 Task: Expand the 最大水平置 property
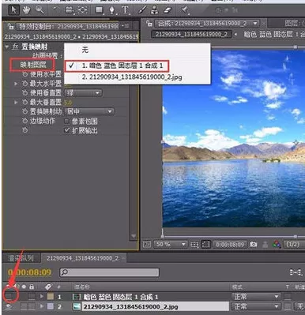click(16, 84)
